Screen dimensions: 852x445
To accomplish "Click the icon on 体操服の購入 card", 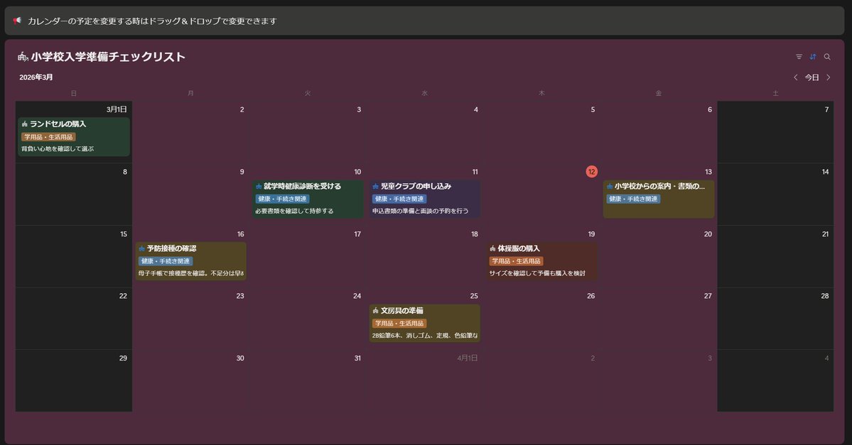I will click(x=493, y=248).
